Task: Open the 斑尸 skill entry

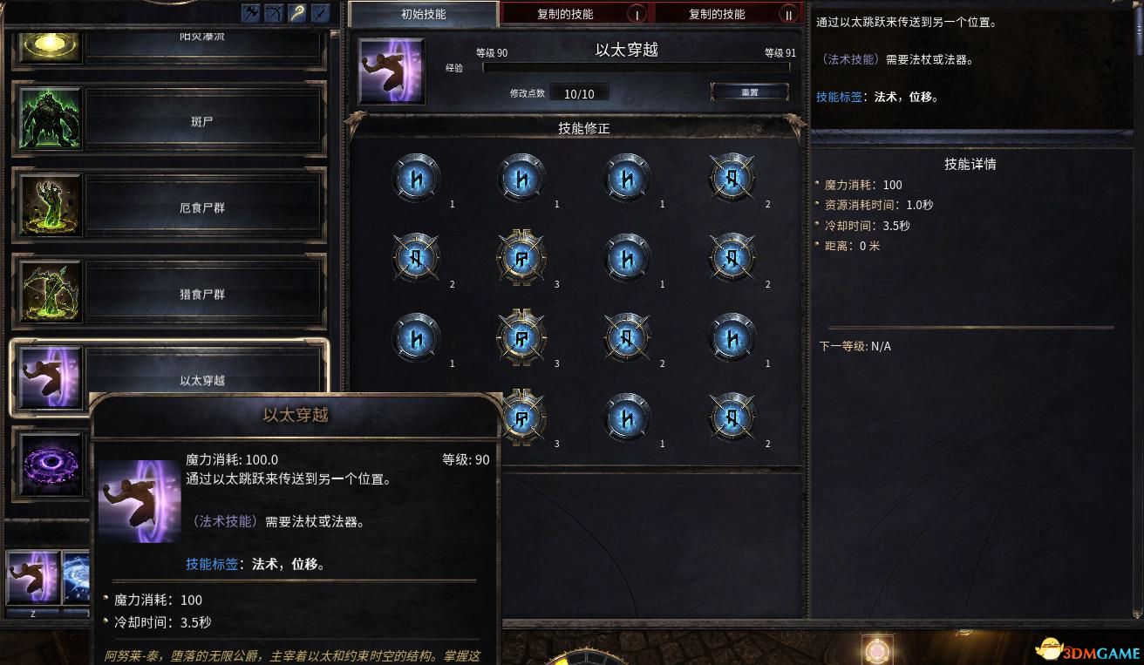Action: click(169, 121)
